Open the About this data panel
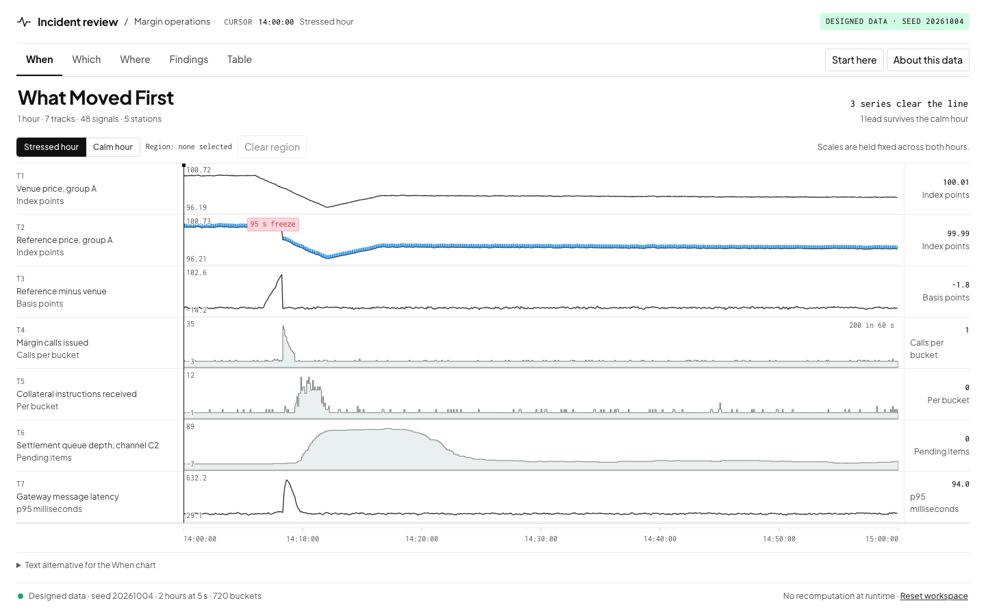Viewport: 986px width, 616px height. (928, 60)
